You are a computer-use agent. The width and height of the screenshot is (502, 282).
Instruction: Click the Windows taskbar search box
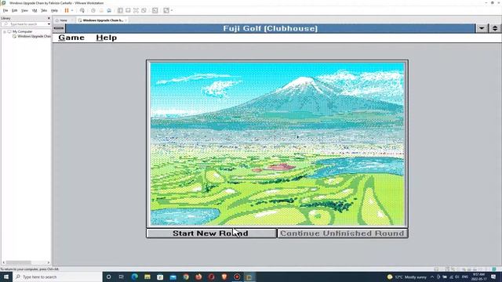57,277
